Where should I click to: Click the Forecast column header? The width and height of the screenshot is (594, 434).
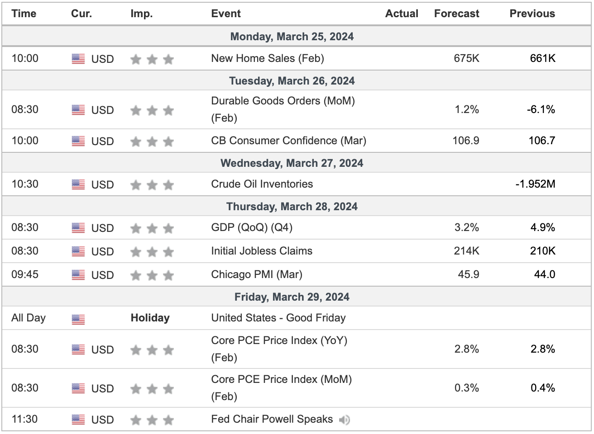[x=456, y=14]
